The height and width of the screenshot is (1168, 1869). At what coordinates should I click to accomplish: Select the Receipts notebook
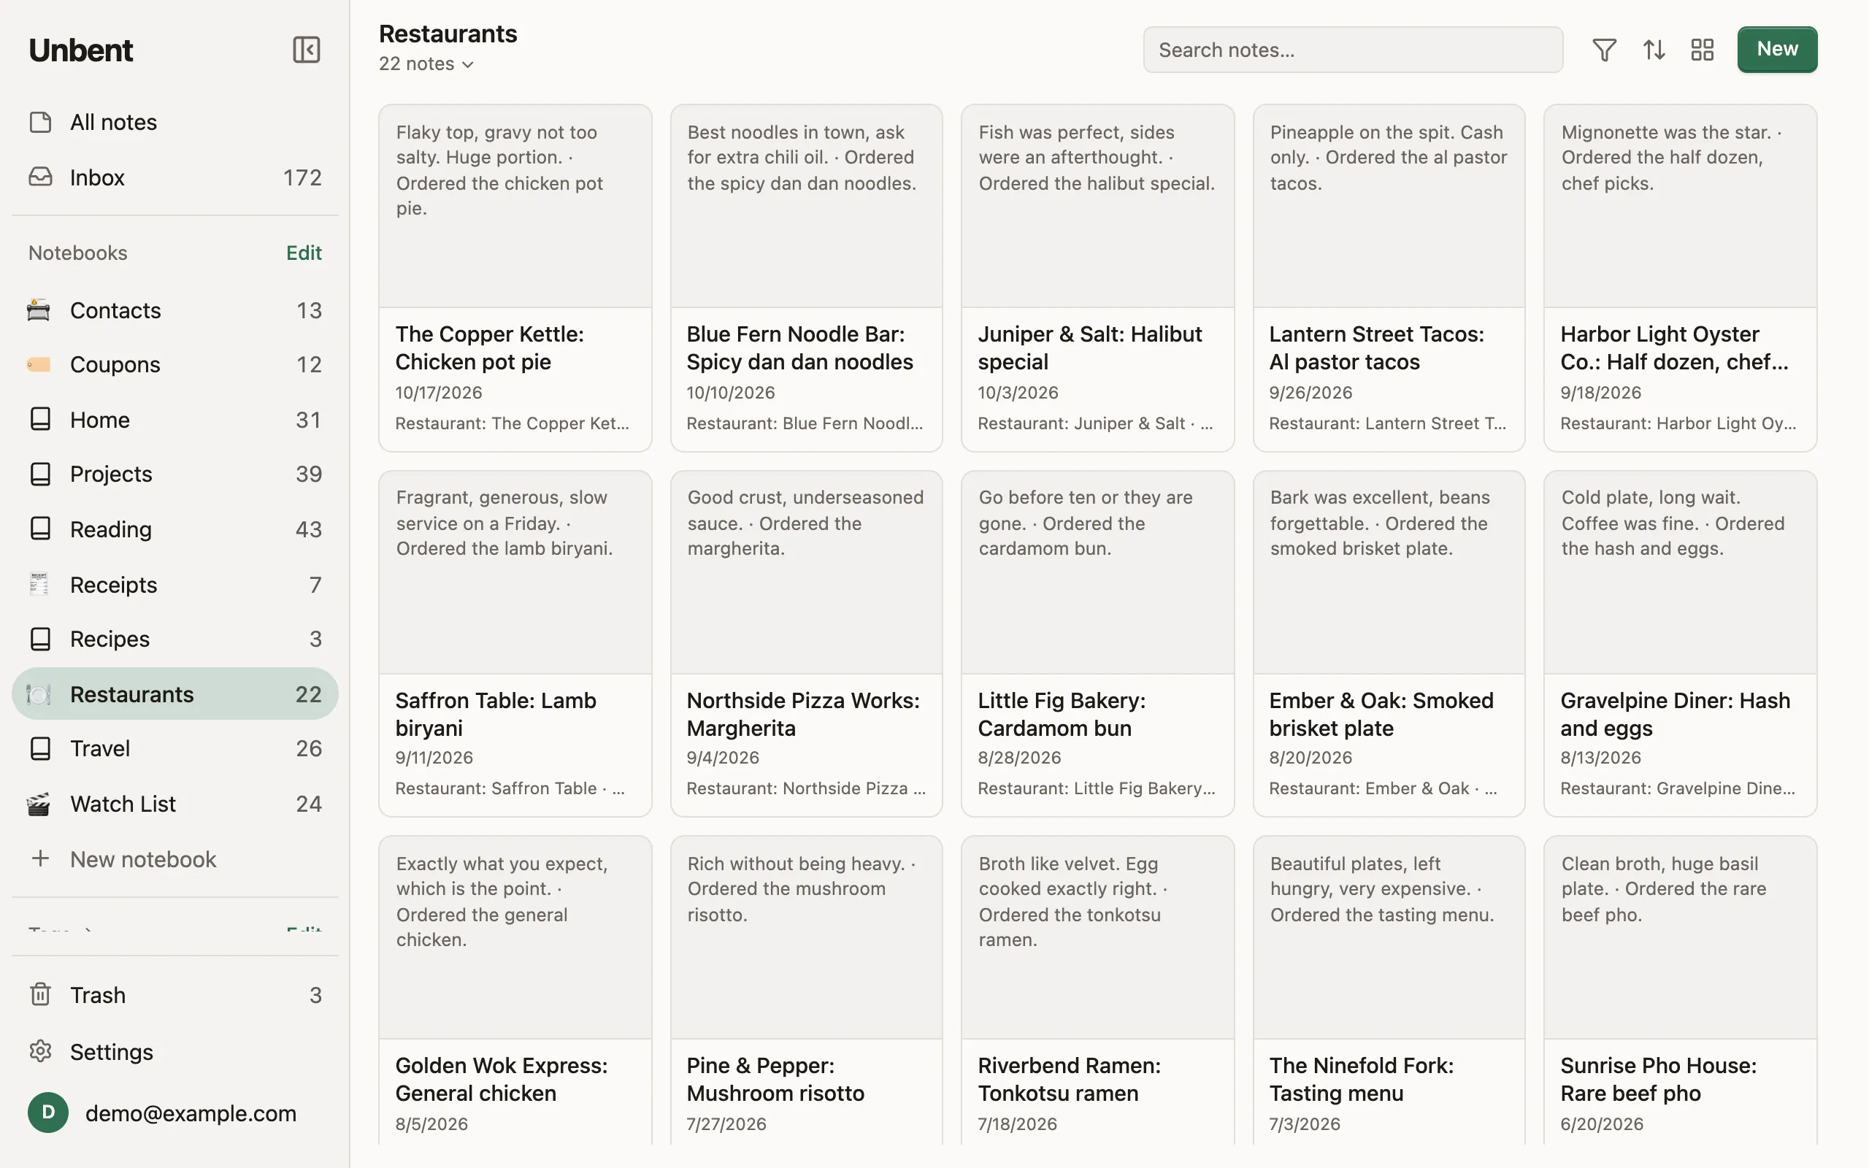[175, 585]
